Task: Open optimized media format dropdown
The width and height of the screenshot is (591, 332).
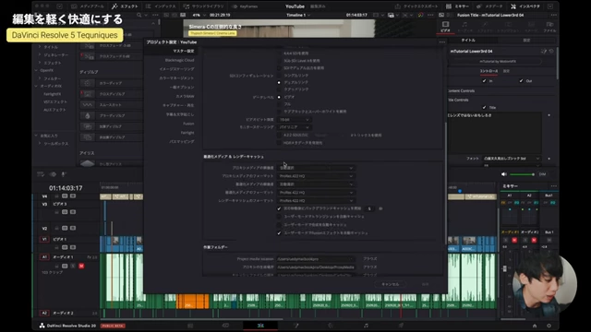Action: (316, 193)
